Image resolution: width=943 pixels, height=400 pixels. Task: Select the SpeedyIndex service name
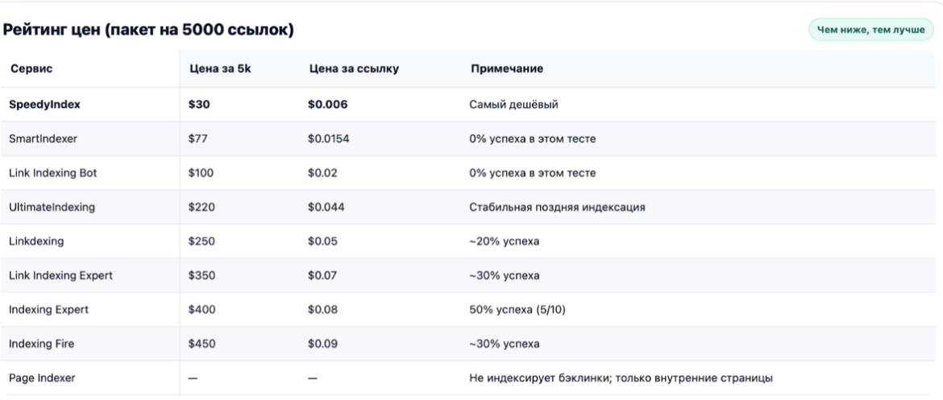(x=45, y=105)
